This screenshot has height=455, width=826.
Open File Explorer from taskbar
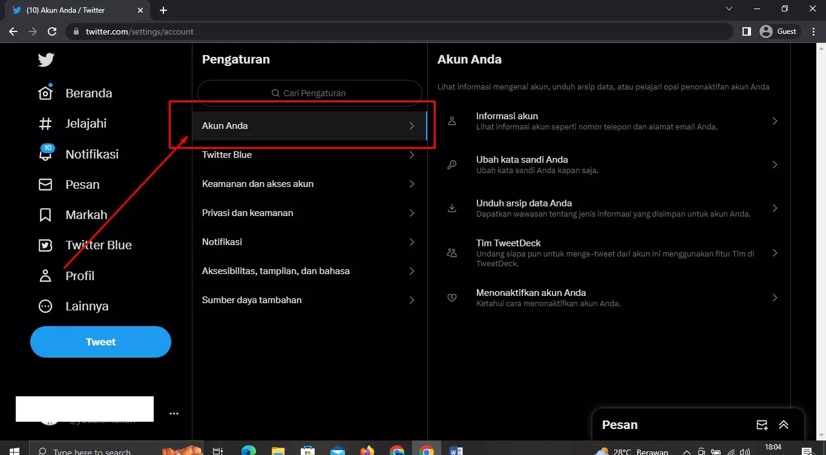pyautogui.click(x=278, y=451)
